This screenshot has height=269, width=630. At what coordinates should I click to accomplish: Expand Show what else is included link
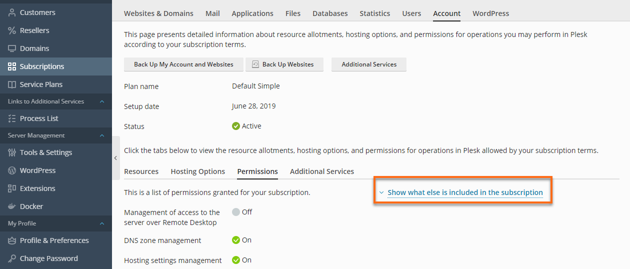click(464, 192)
